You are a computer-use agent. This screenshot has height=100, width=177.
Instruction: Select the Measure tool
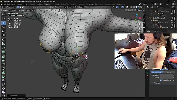tap(3, 44)
